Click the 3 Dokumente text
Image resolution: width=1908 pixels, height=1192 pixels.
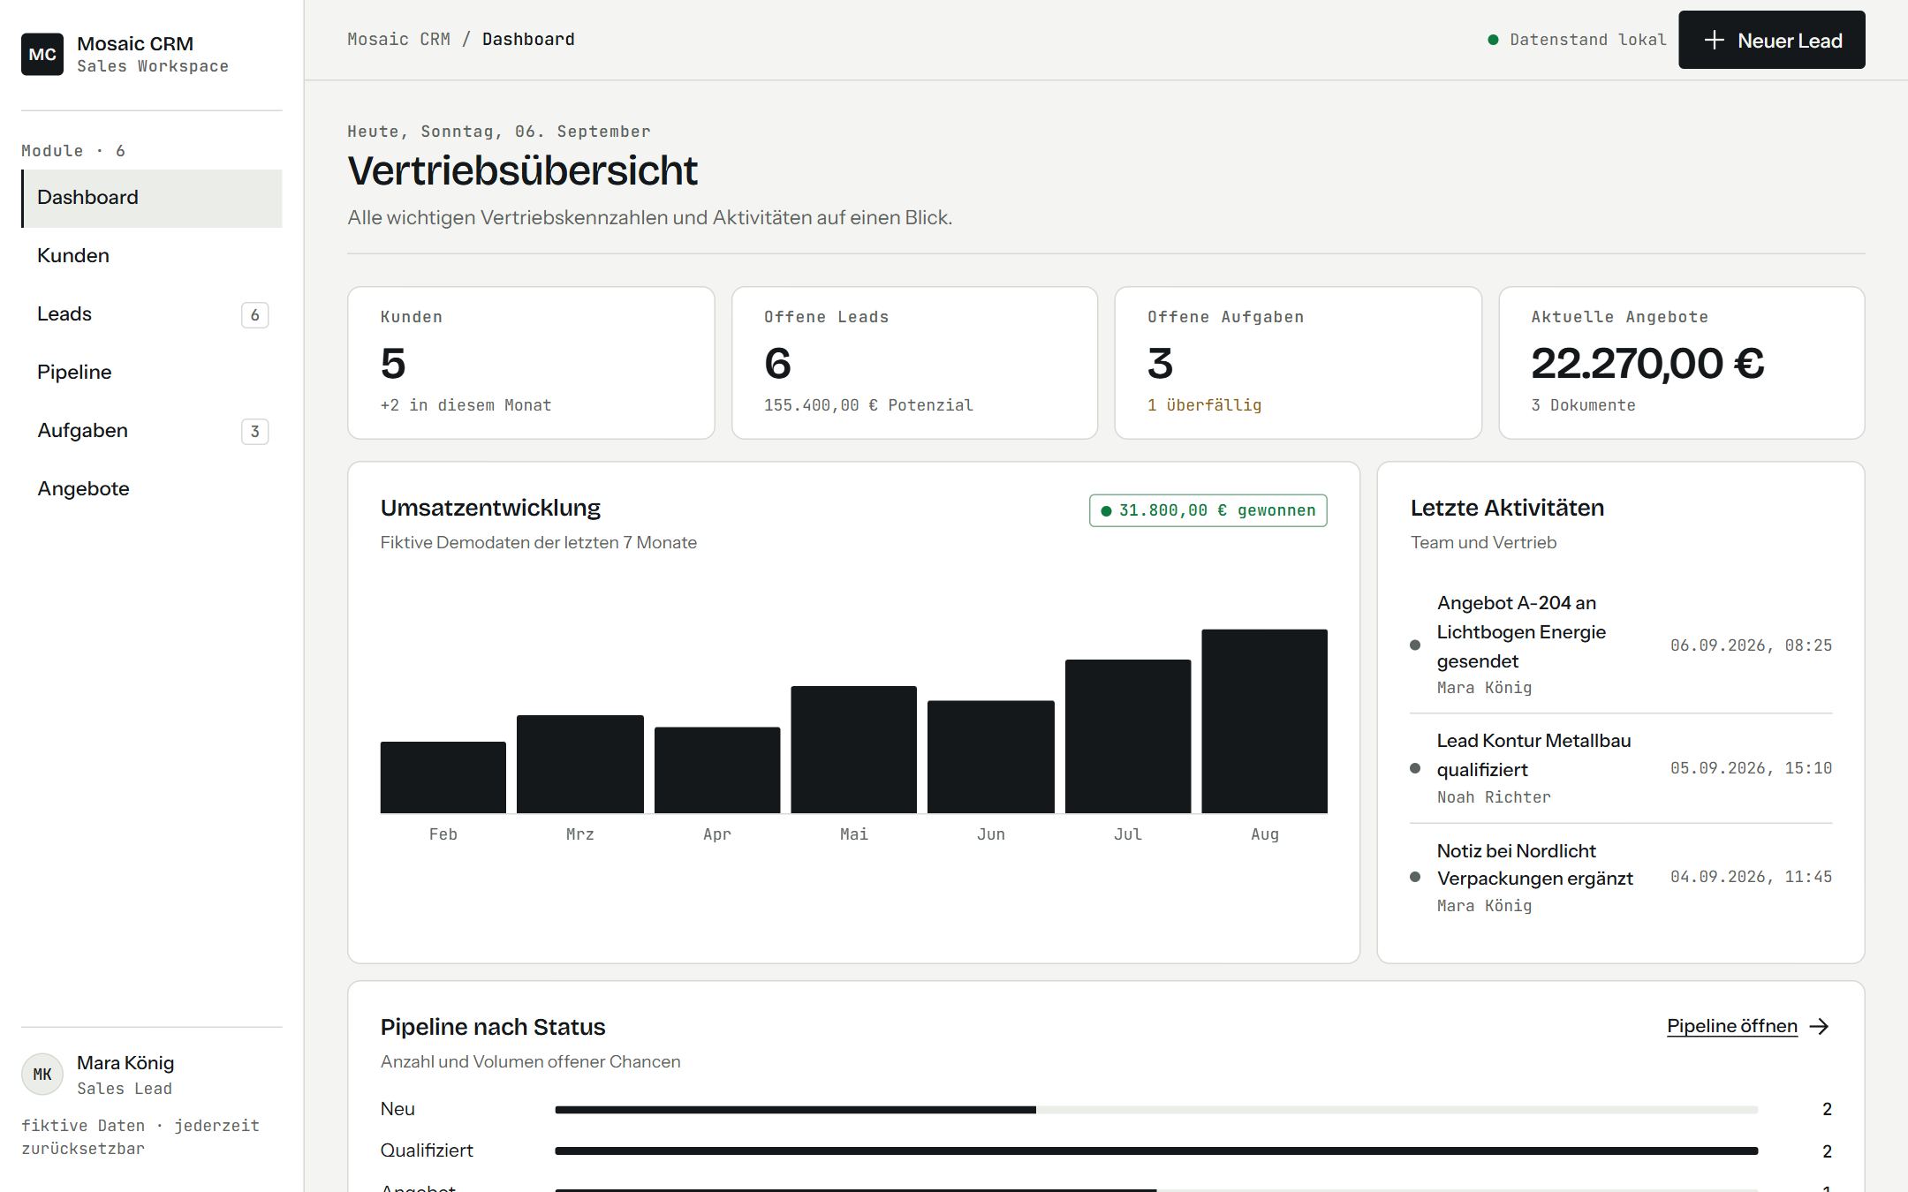coord(1583,405)
